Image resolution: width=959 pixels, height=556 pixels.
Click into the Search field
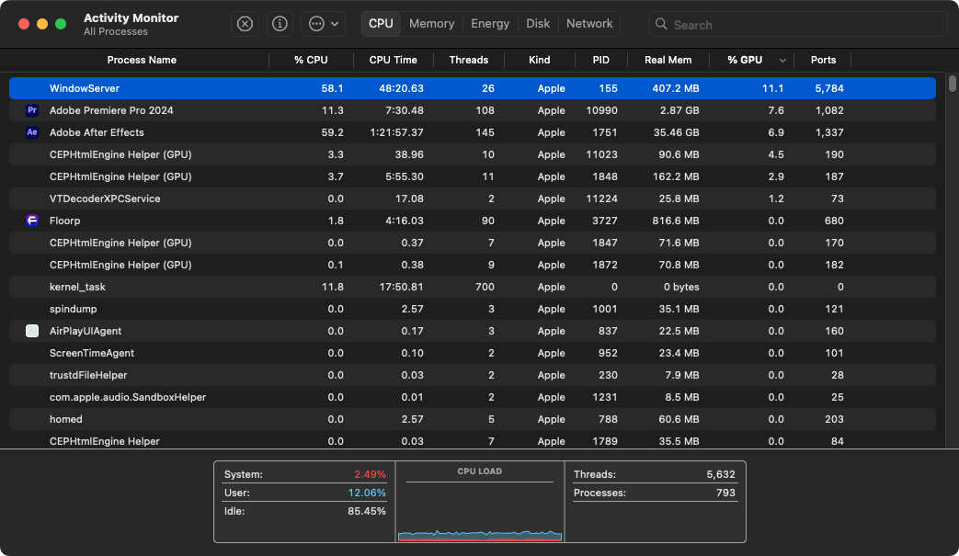point(798,25)
